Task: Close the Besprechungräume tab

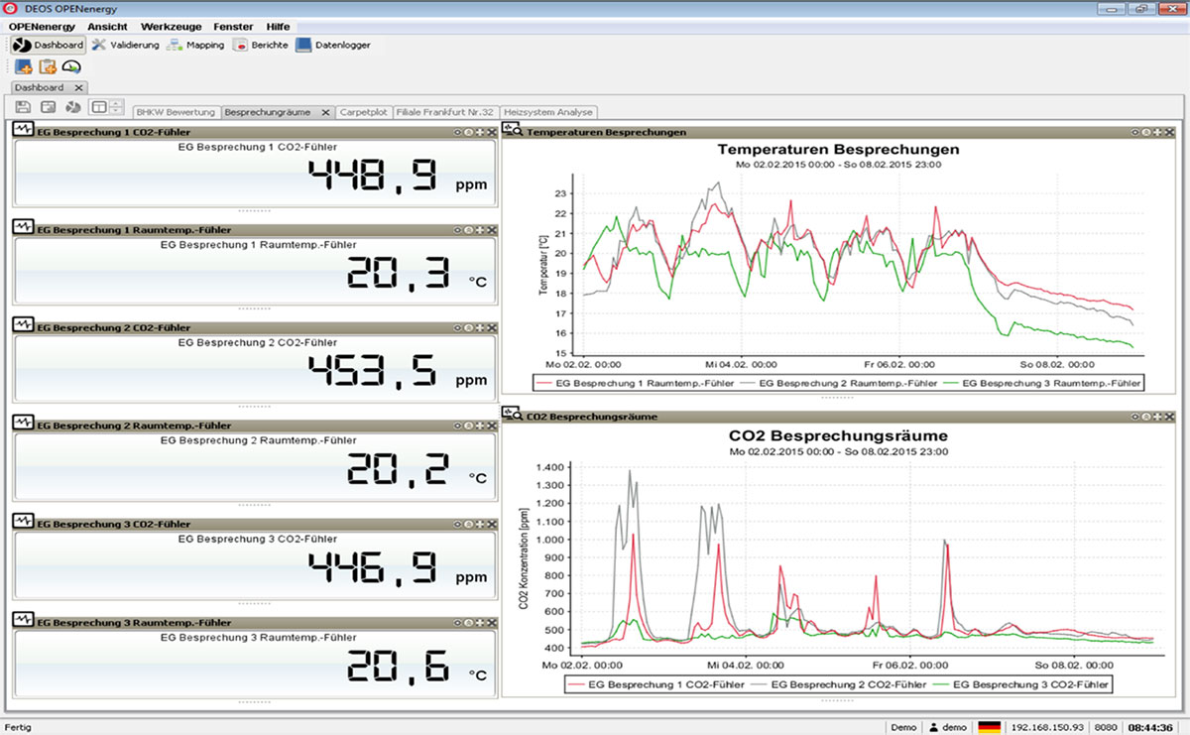Action: [x=325, y=112]
